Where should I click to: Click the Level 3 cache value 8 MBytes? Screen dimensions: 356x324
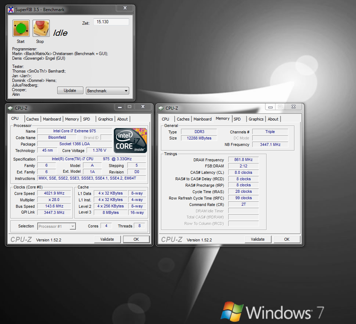pyautogui.click(x=111, y=212)
